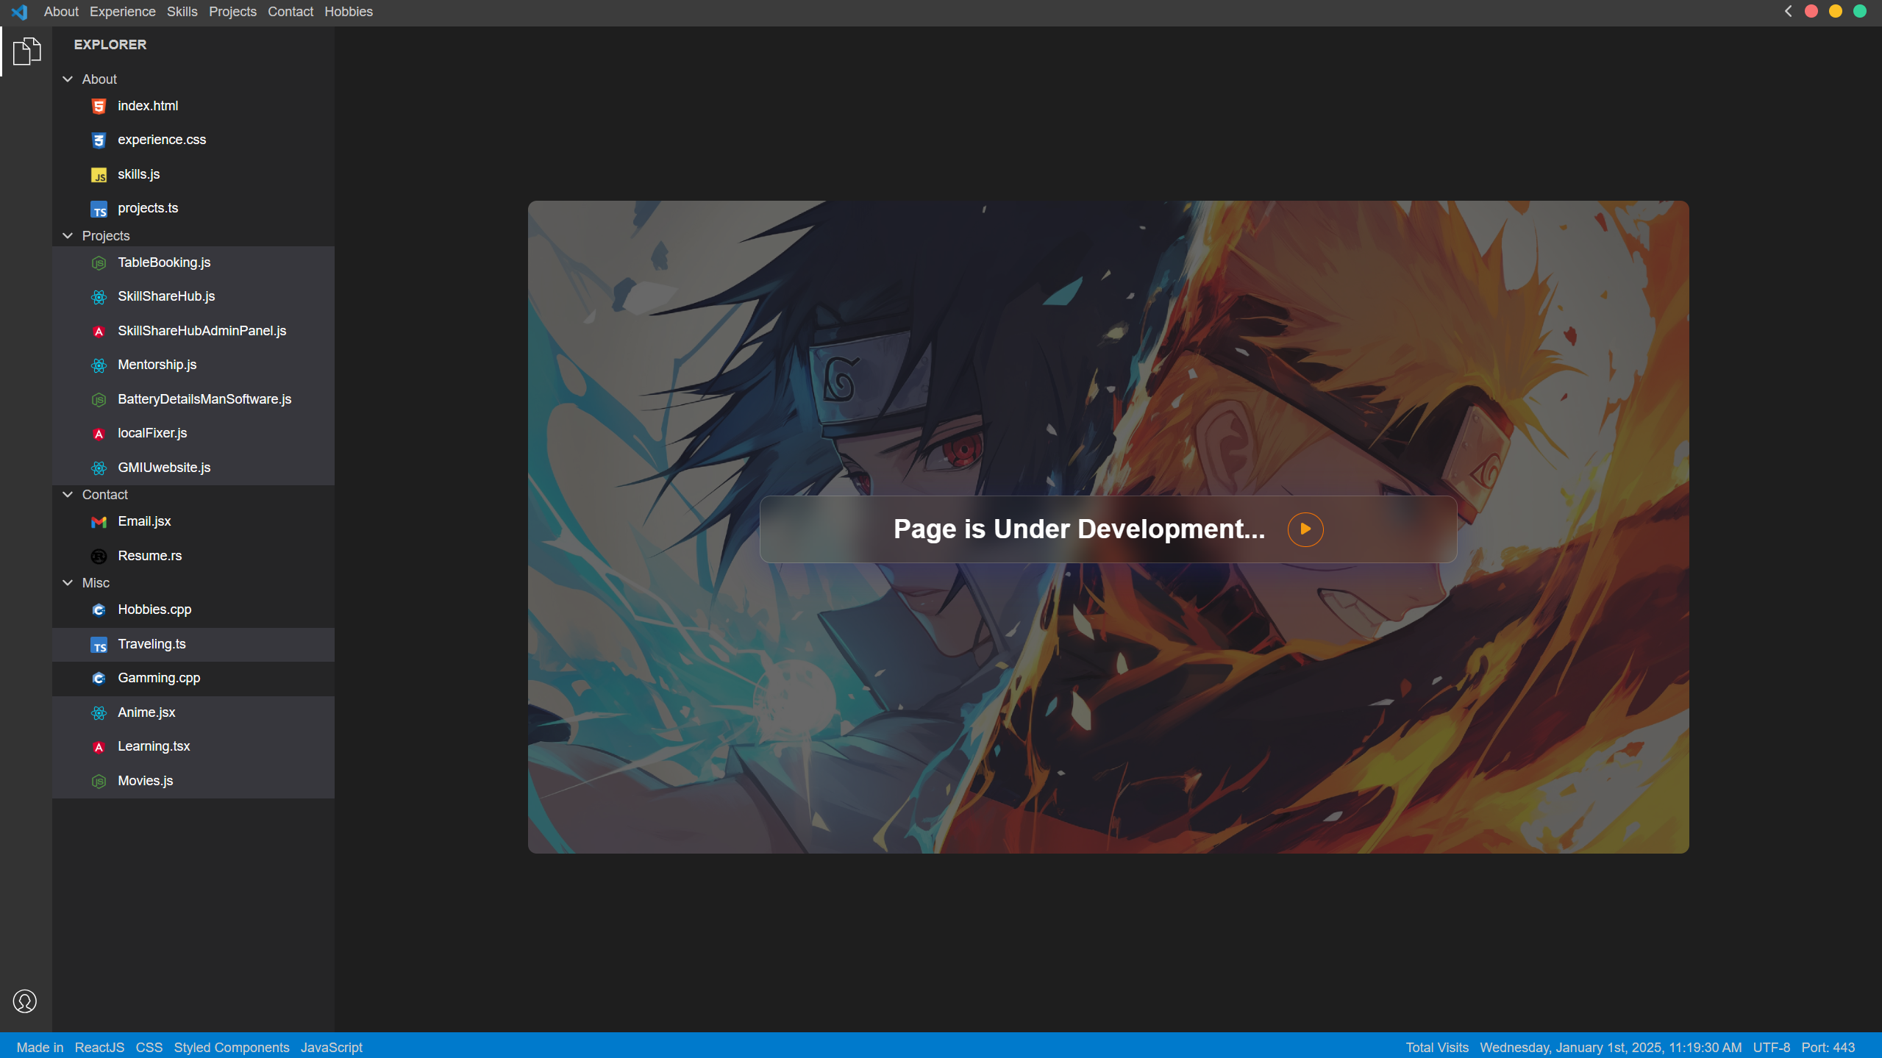Open the skills.js file name
This screenshot has height=1058, width=1882.
[138, 174]
